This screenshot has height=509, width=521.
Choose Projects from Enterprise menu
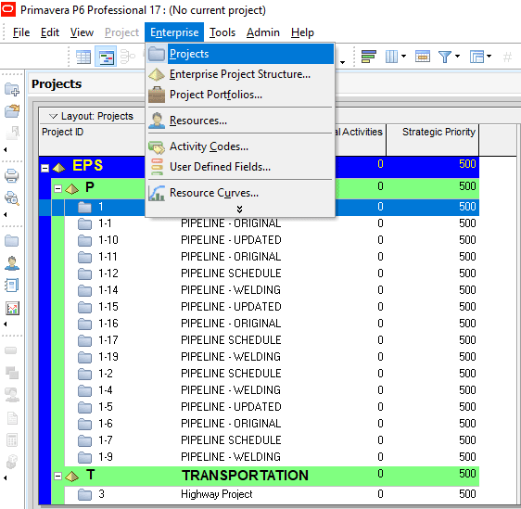[x=240, y=54]
